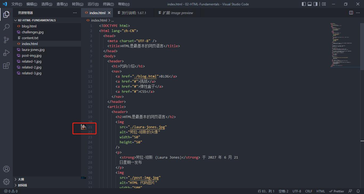Image resolution: width=364 pixels, height=194 pixels.
Task: Open the Source Control view
Action: click(x=6, y=40)
